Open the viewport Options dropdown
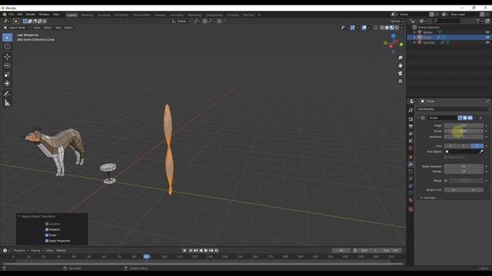Viewport: 492px width, 276px height. coord(397,21)
